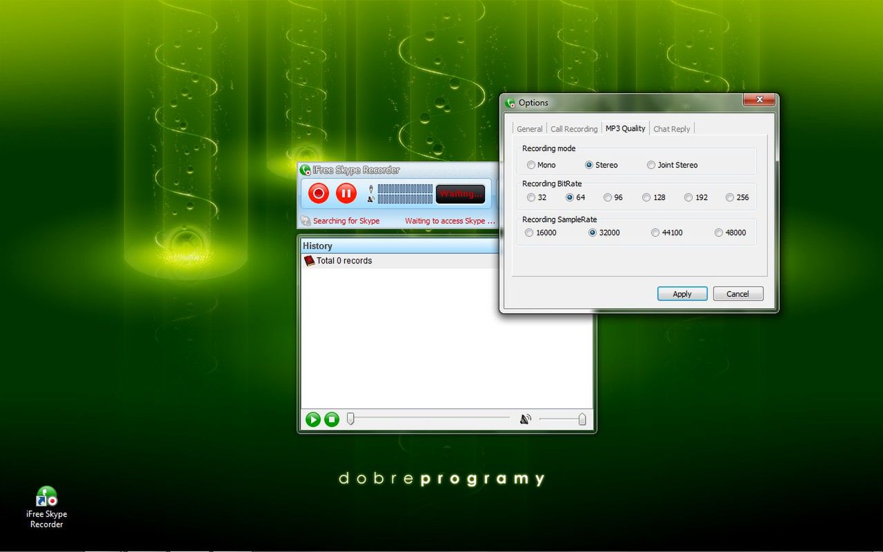Click the Options dialog title icon
Viewport: 883px width, 552px height.
tap(510, 103)
